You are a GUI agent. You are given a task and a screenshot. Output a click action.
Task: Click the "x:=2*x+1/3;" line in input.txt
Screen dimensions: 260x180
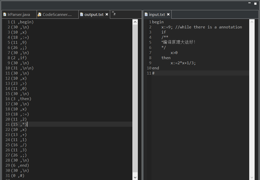click(x=183, y=63)
